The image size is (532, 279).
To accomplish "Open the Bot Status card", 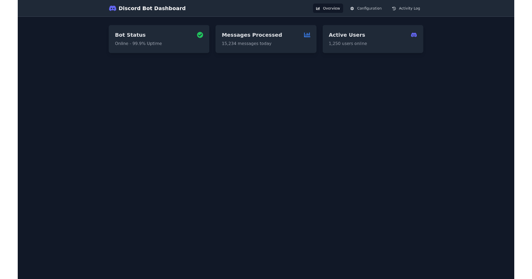I will tap(159, 39).
